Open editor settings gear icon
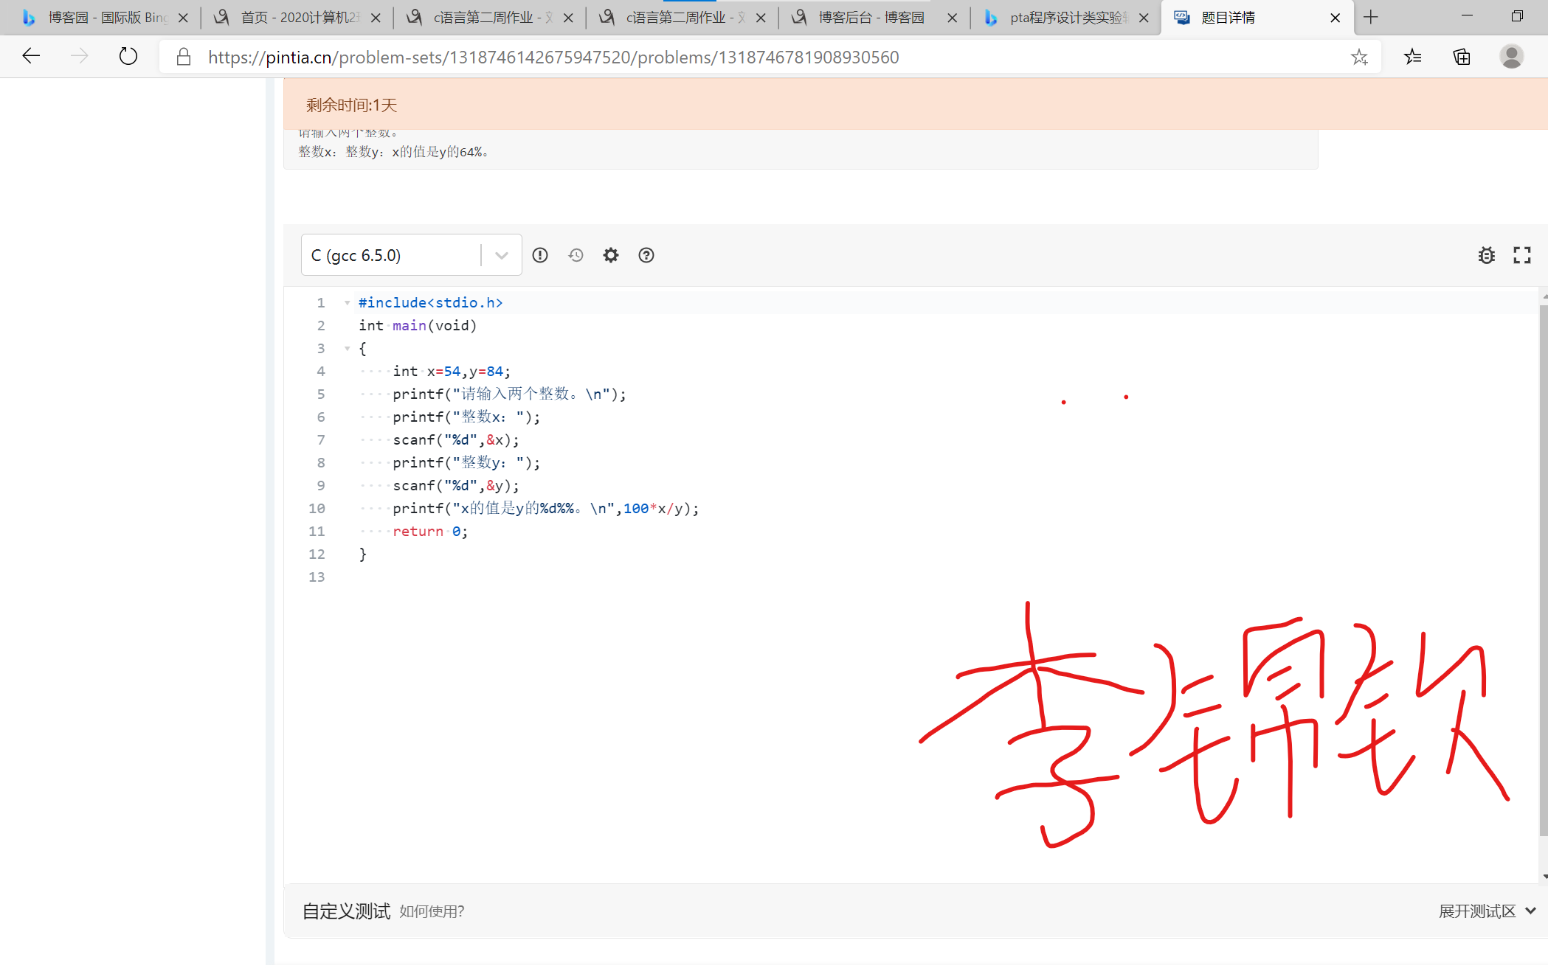Screen dimensions: 1548x974 point(611,255)
